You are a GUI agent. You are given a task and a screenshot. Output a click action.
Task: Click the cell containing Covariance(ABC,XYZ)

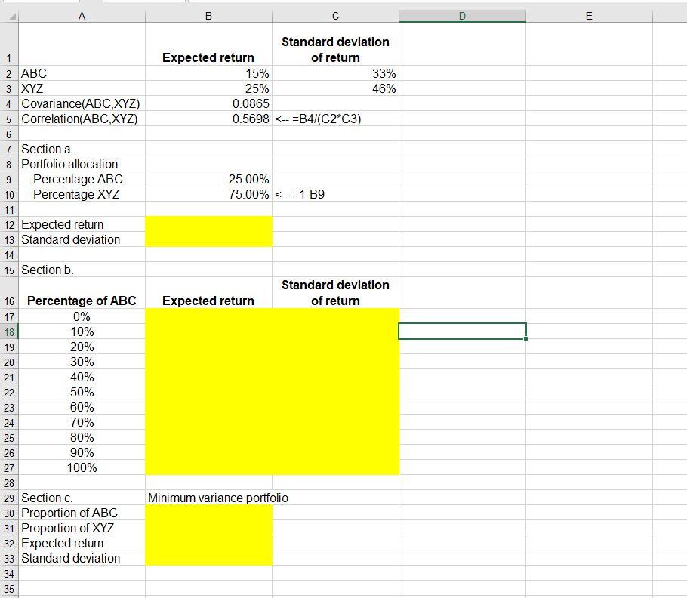[x=82, y=103]
